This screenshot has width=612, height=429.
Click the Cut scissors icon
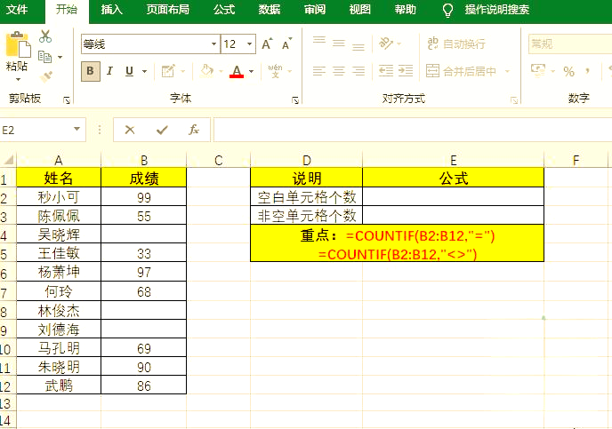[x=45, y=36]
